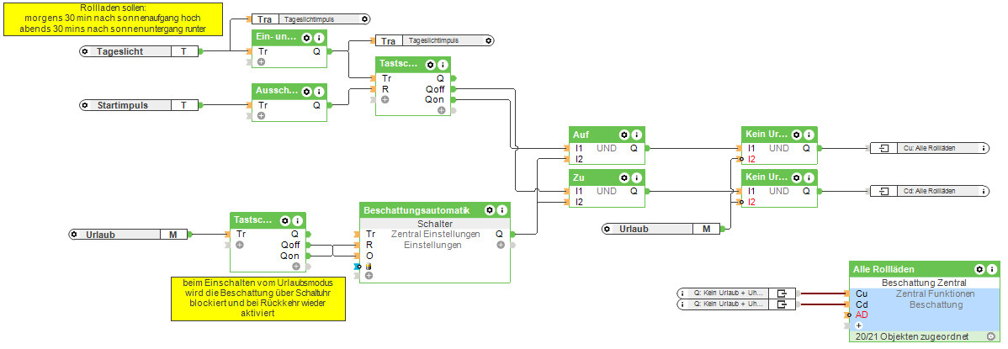Click Beschattung Zentral header text
Viewport: 1008px width, 349px height.
point(924,283)
